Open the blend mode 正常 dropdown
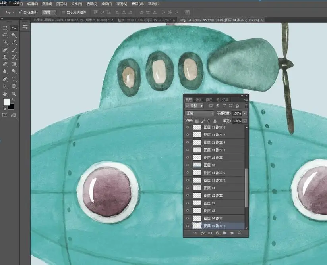The height and width of the screenshot is (265, 327). [x=199, y=113]
